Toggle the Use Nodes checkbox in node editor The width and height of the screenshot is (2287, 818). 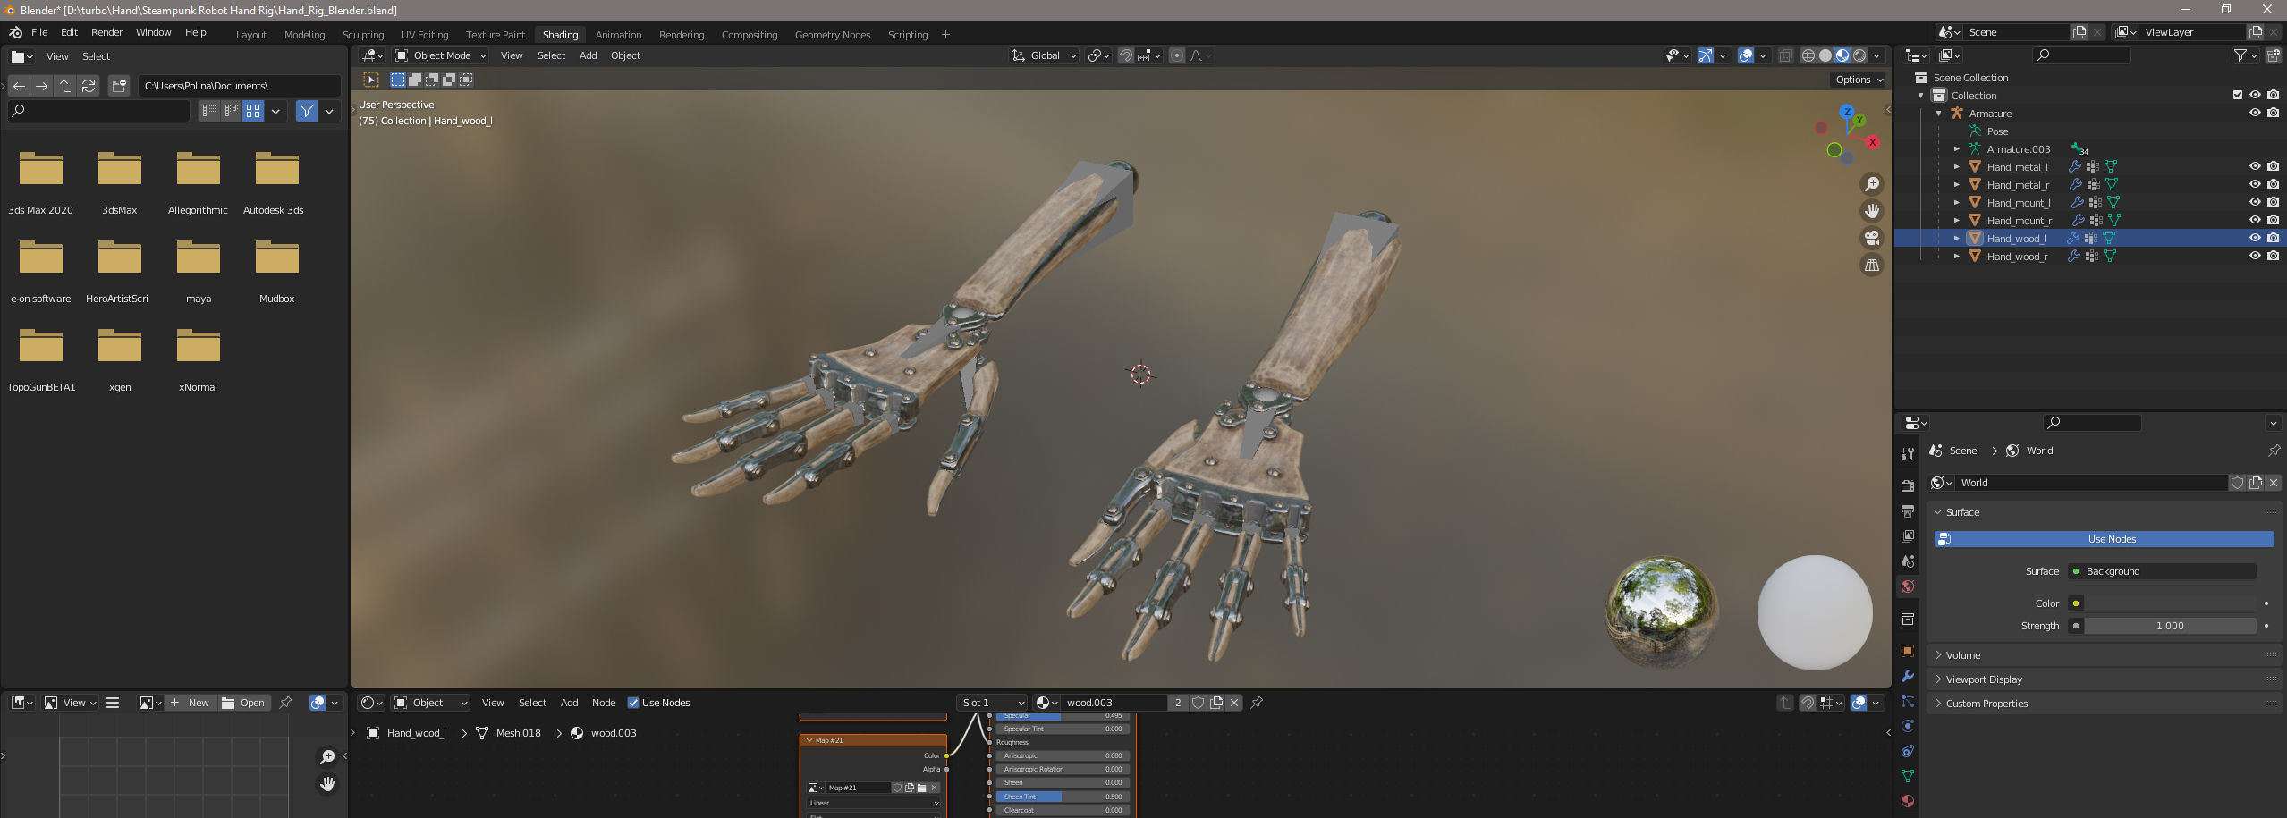pos(633,703)
